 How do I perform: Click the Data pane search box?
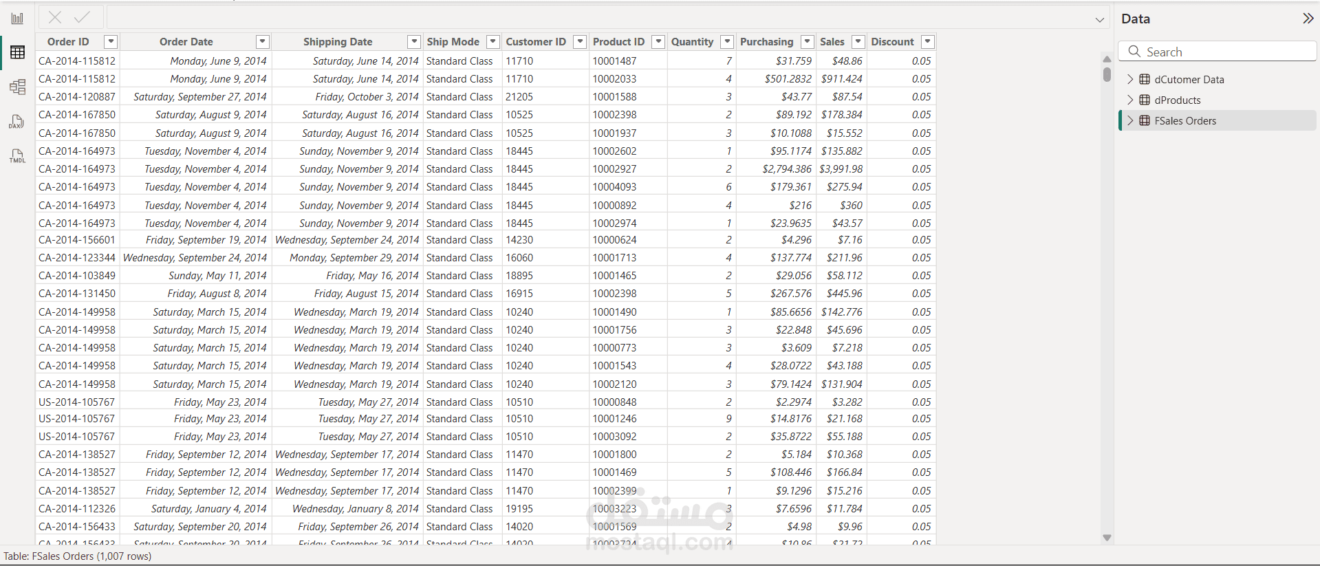[1218, 52]
